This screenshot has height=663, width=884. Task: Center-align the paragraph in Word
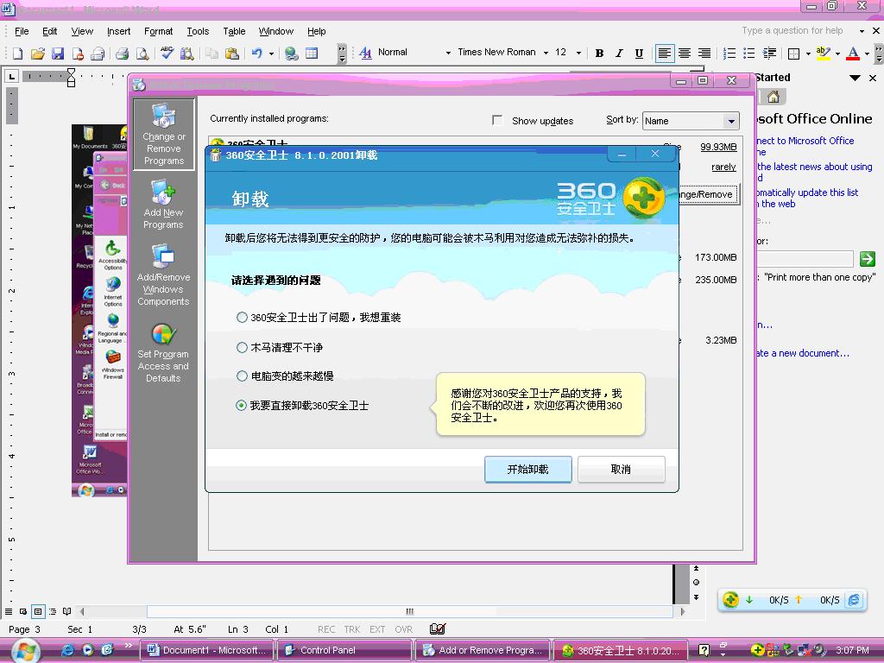pos(685,53)
